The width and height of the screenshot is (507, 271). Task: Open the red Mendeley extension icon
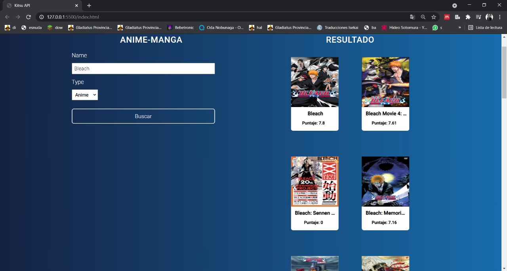point(447,17)
